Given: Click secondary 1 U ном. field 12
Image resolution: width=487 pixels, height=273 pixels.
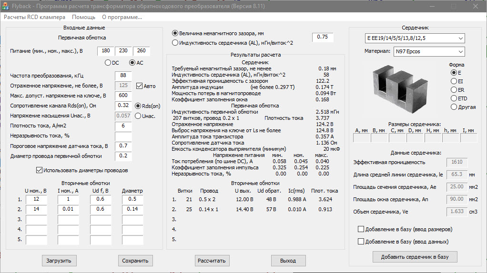Looking at the screenshot, I should coord(36,199).
